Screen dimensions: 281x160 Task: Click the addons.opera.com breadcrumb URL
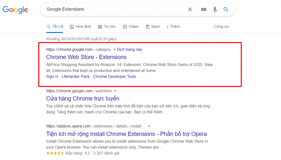(x=96, y=126)
